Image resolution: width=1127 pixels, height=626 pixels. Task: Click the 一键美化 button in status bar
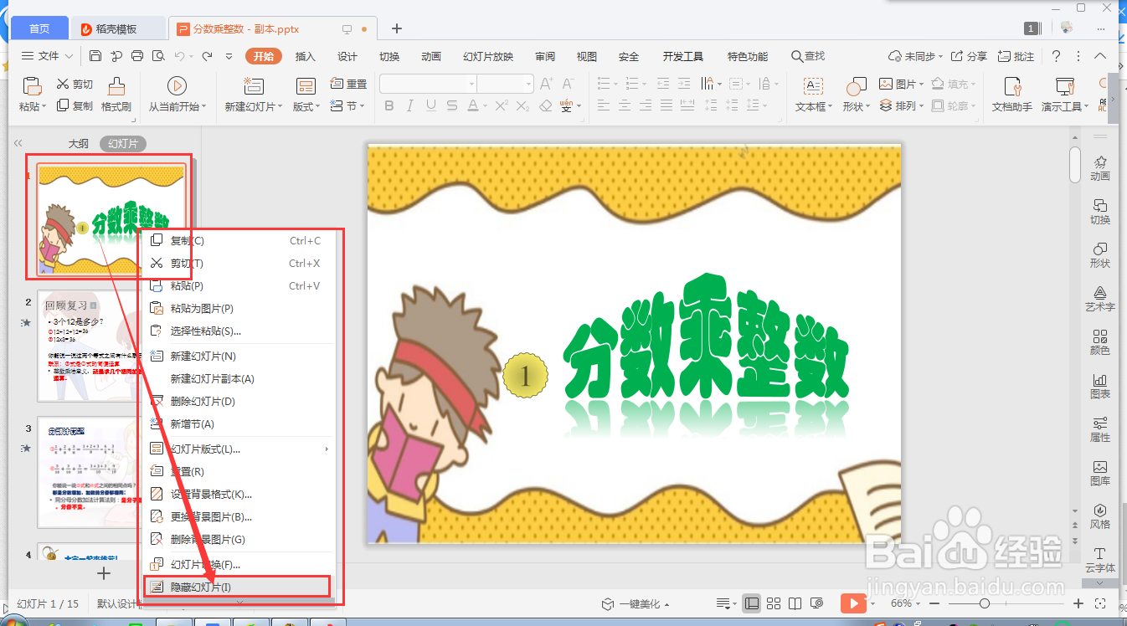639,603
